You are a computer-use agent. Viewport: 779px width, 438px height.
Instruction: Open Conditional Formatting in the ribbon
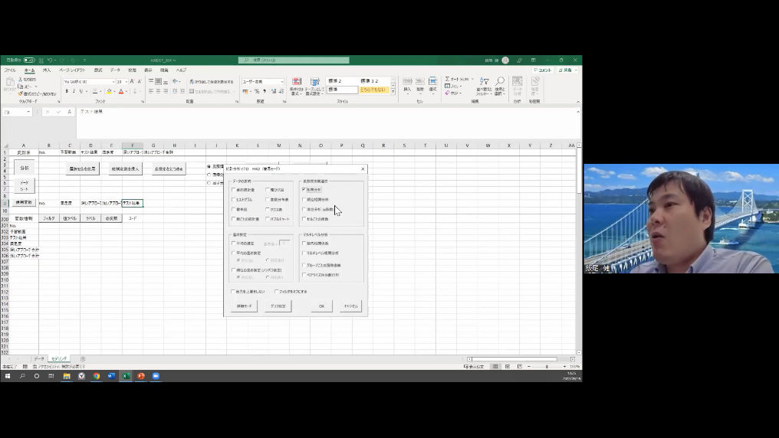click(295, 85)
